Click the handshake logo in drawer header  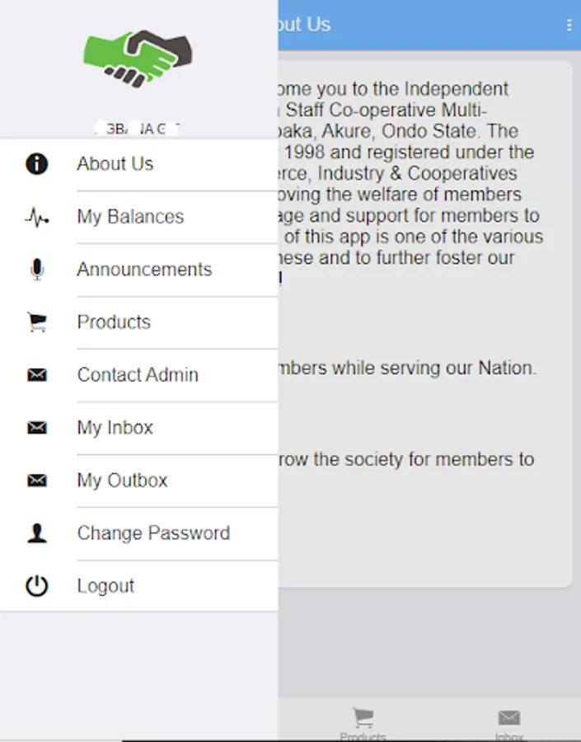pos(138,58)
